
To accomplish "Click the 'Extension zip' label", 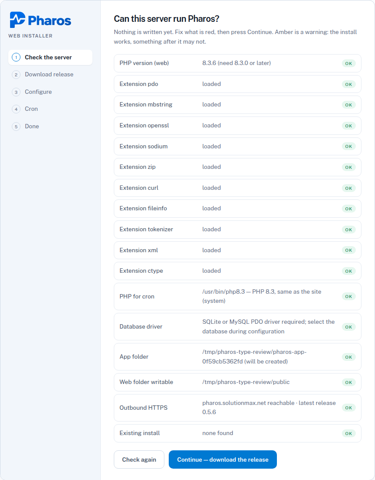I will pyautogui.click(x=138, y=167).
